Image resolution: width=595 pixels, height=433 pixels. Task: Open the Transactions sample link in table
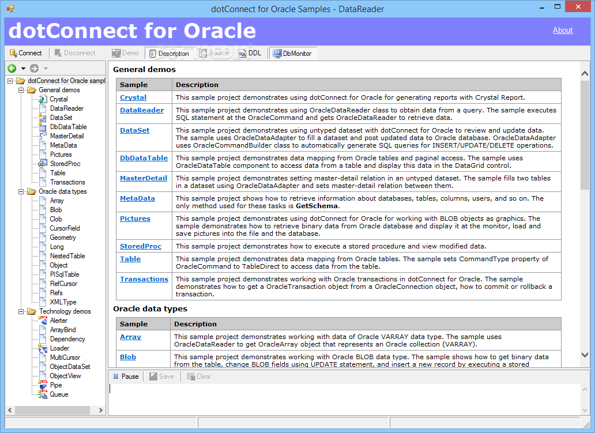pyautogui.click(x=144, y=279)
